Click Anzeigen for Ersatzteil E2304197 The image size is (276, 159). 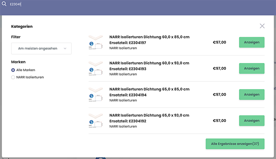tap(252, 43)
